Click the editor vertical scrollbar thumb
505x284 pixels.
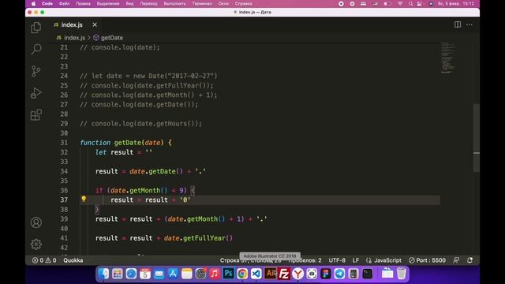(x=477, y=138)
